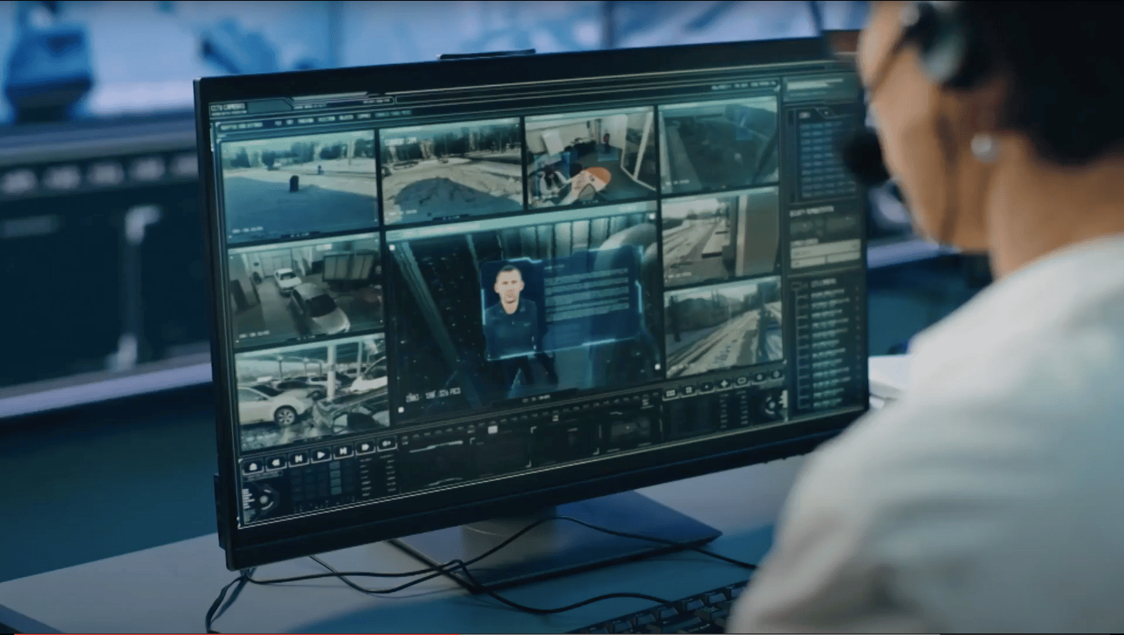
Task: Click the man's profile photo in center feed
Action: pos(510,309)
